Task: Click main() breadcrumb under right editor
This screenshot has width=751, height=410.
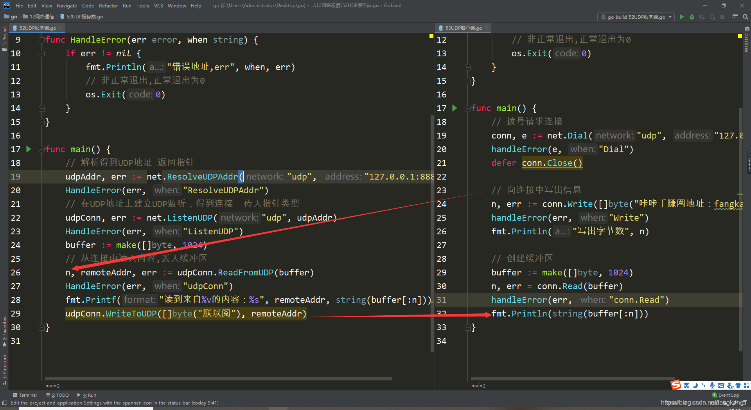Action: click(478, 386)
